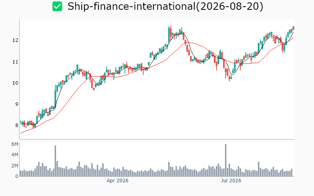Click the 9 price axis label
314x196 pixels.
pyautogui.click(x=16, y=104)
